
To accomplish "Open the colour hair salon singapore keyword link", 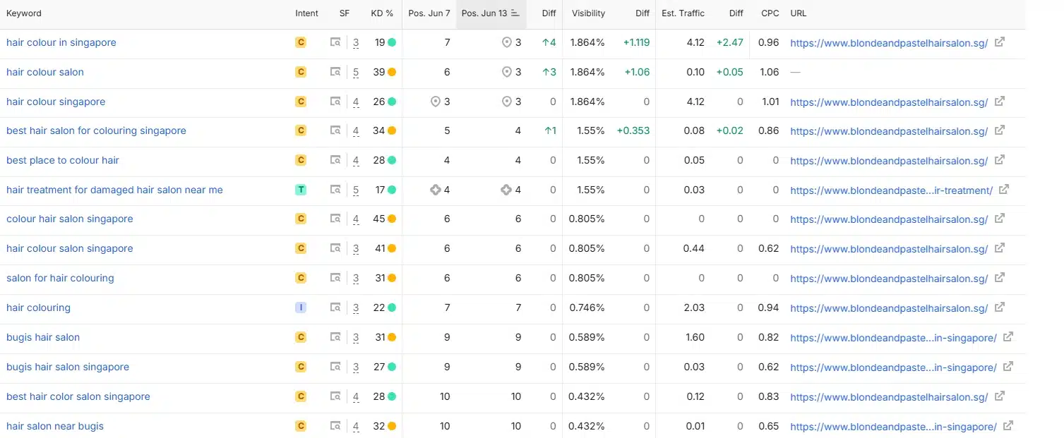I will [69, 219].
